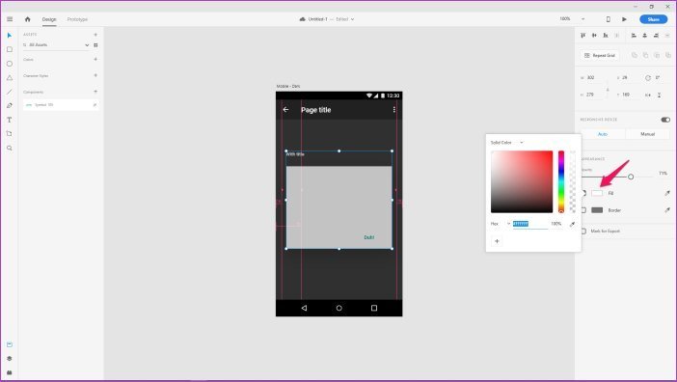677x382 pixels.
Task: Open the Layers panel icon
Action: point(10,359)
